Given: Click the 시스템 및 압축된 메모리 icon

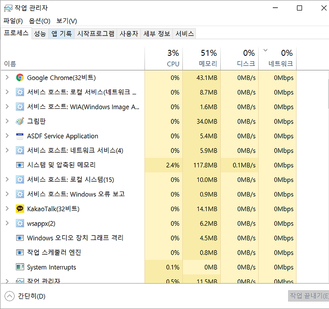Looking at the screenshot, I should pos(20,165).
